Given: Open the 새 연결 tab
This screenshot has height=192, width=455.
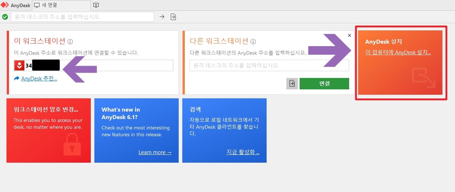Looking at the screenshot, I should tap(61, 5).
